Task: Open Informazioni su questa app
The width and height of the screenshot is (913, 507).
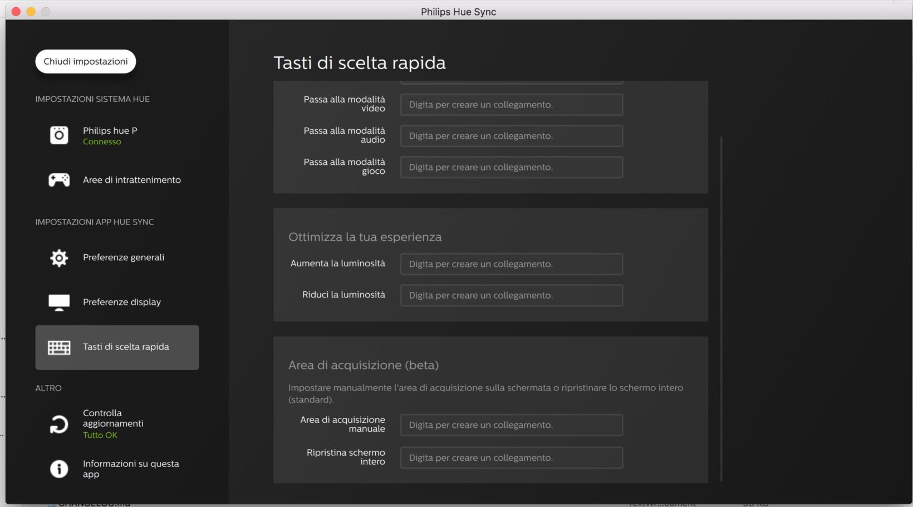Action: 117,469
